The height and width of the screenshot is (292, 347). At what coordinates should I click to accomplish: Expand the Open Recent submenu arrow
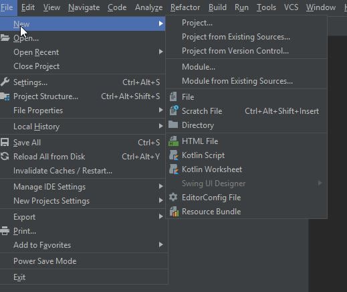(x=161, y=52)
